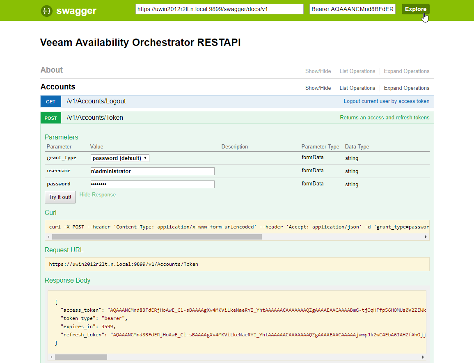Screen dimensions: 474x363
Task: Click the expires_in value 3599
Action: click(107, 326)
